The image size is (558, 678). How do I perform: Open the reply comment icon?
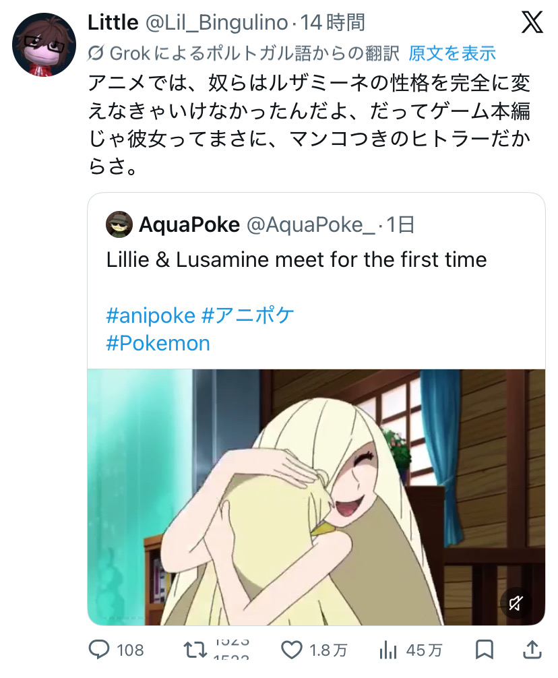99,650
